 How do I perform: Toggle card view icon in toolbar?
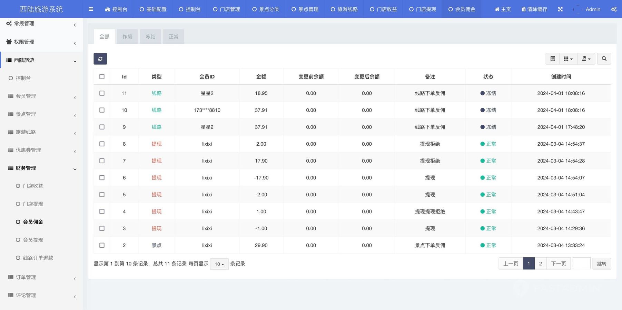[x=552, y=59]
